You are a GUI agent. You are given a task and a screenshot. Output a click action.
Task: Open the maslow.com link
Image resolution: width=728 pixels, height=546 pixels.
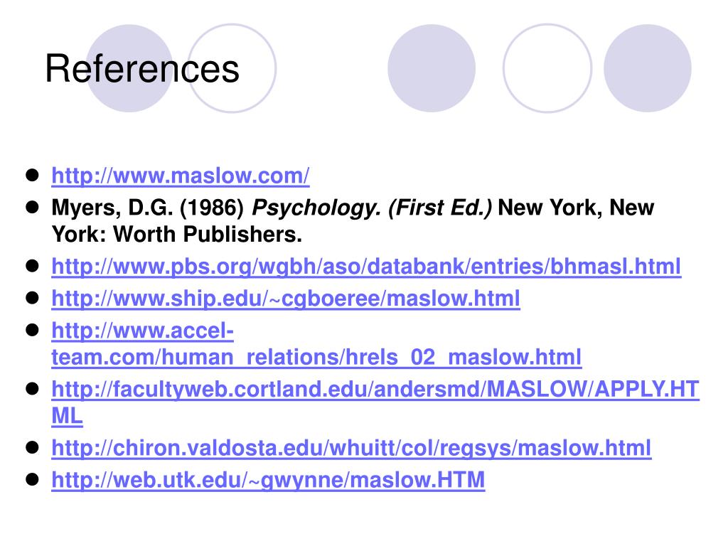[x=180, y=176]
